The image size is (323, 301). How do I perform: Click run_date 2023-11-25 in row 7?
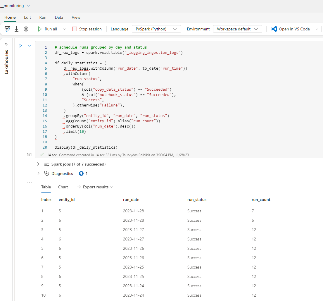(x=134, y=267)
